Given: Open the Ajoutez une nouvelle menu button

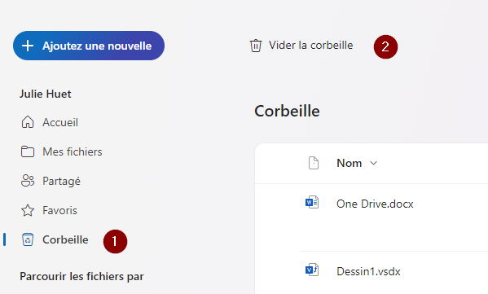Looking at the screenshot, I should [x=89, y=46].
